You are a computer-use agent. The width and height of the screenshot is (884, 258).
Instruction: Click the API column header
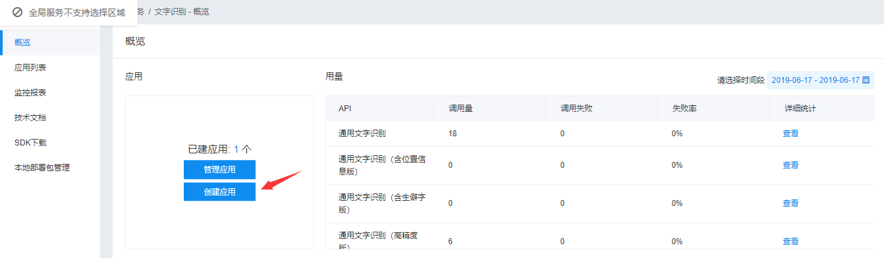click(345, 109)
